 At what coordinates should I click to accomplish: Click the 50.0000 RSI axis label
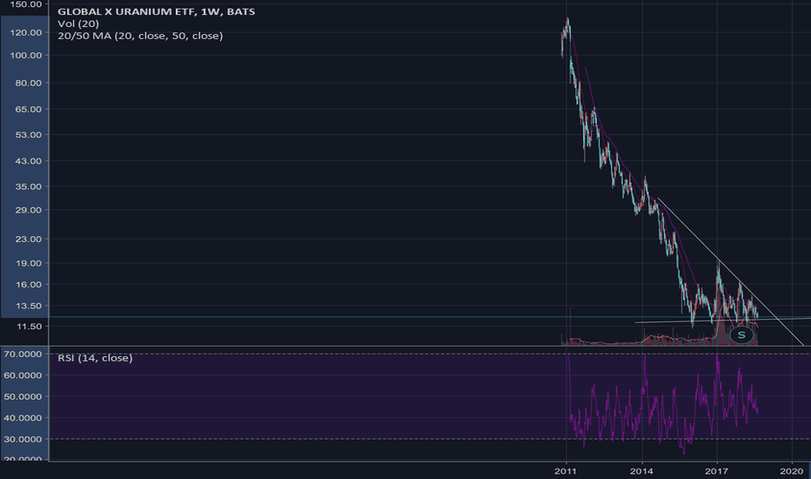23,396
